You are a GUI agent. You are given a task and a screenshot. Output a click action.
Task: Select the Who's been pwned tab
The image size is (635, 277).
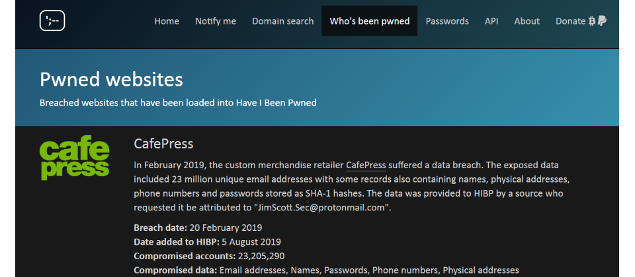click(369, 21)
